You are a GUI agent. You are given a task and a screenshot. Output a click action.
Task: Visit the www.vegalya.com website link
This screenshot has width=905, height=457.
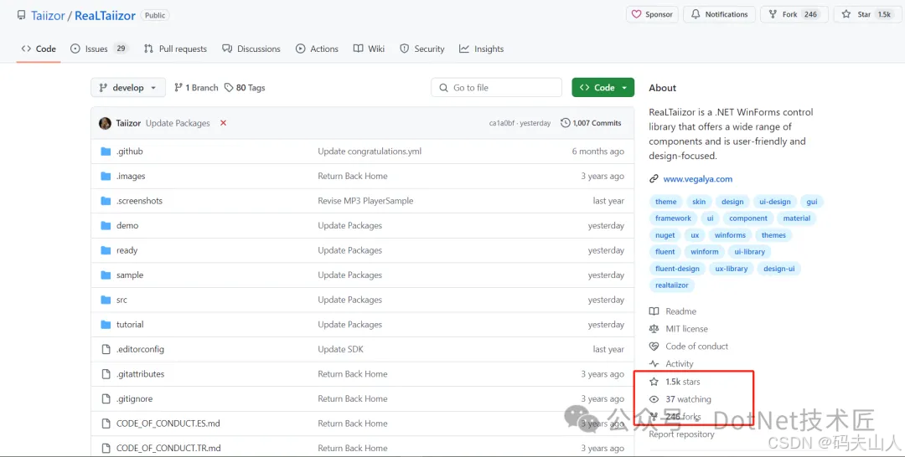pos(698,179)
